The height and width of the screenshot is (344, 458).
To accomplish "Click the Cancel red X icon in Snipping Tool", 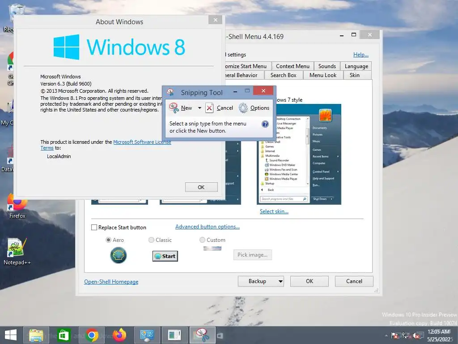I will click(x=209, y=108).
